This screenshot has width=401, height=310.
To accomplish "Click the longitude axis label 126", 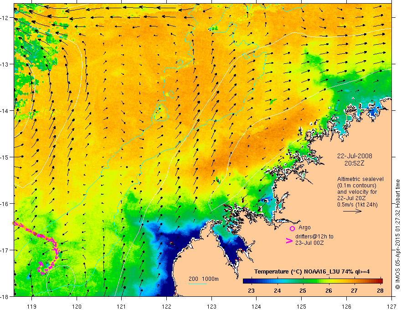I will coord(346,306).
